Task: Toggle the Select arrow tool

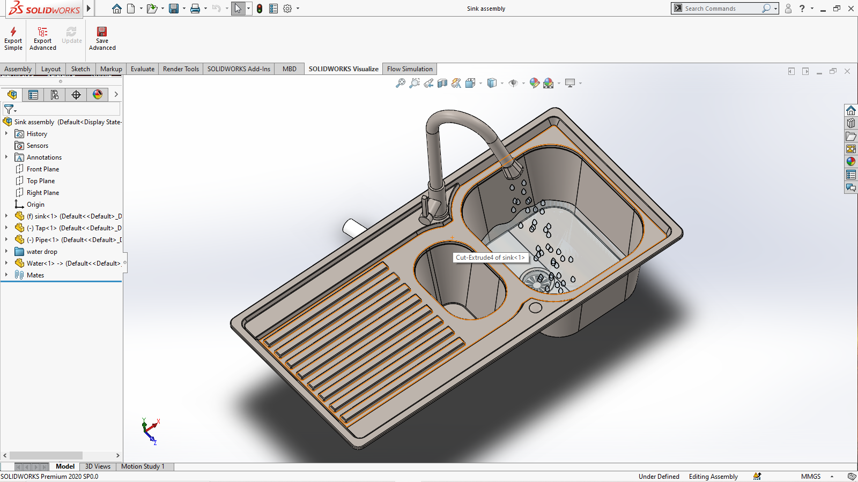Action: pyautogui.click(x=238, y=9)
